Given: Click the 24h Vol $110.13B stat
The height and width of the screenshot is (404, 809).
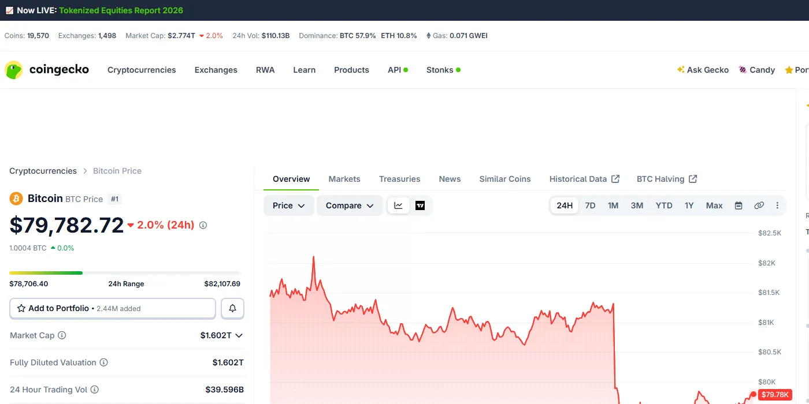Looking at the screenshot, I should tap(261, 36).
